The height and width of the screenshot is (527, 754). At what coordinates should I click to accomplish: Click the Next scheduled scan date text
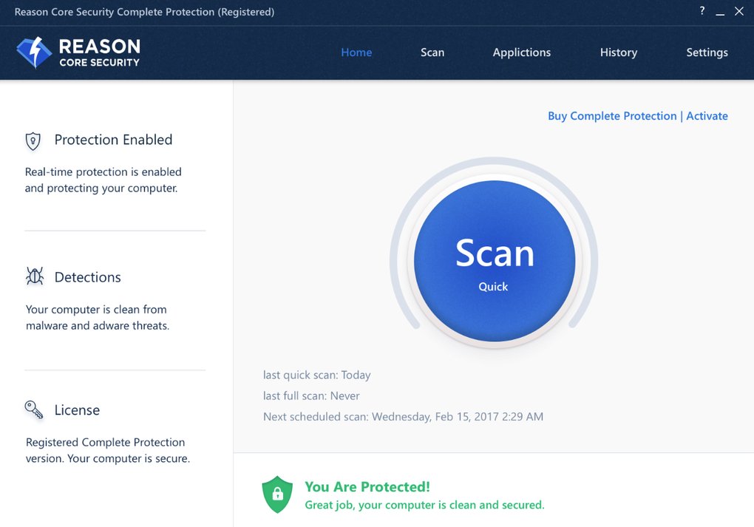point(403,417)
